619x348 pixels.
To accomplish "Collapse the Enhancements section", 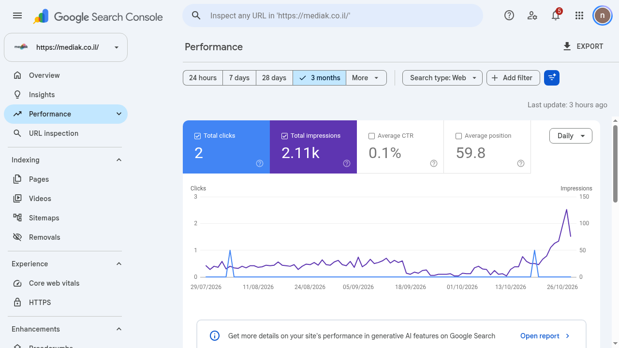I will [x=119, y=329].
